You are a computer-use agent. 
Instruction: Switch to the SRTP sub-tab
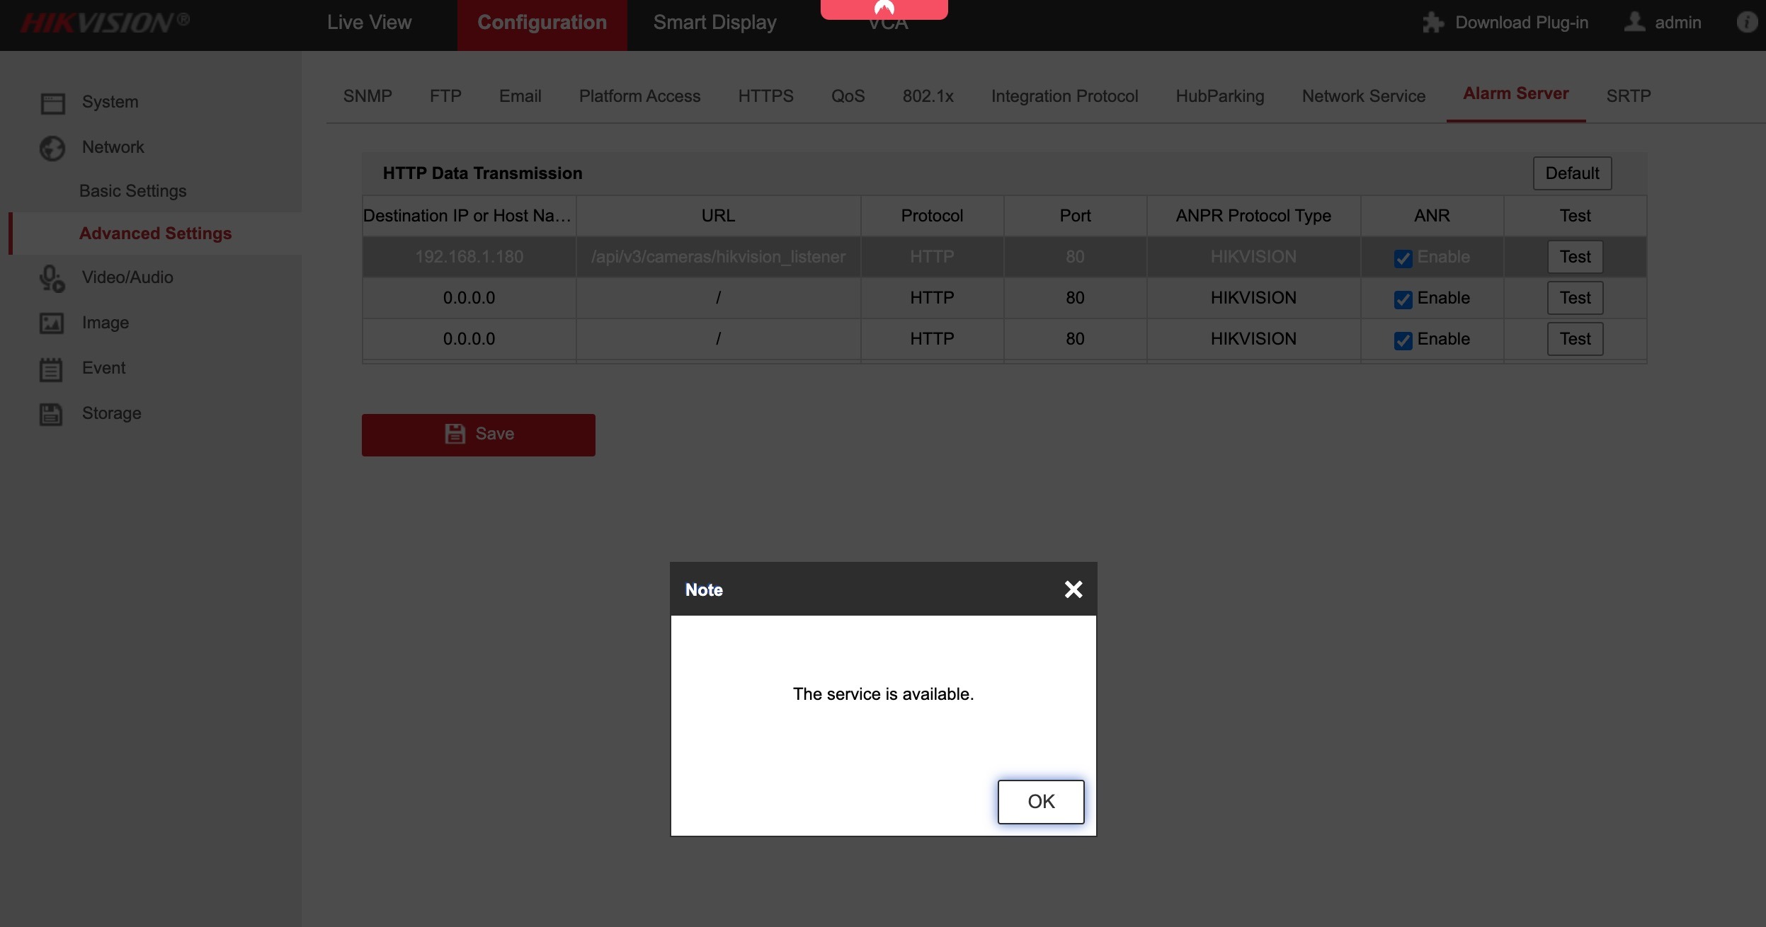pyautogui.click(x=1628, y=96)
